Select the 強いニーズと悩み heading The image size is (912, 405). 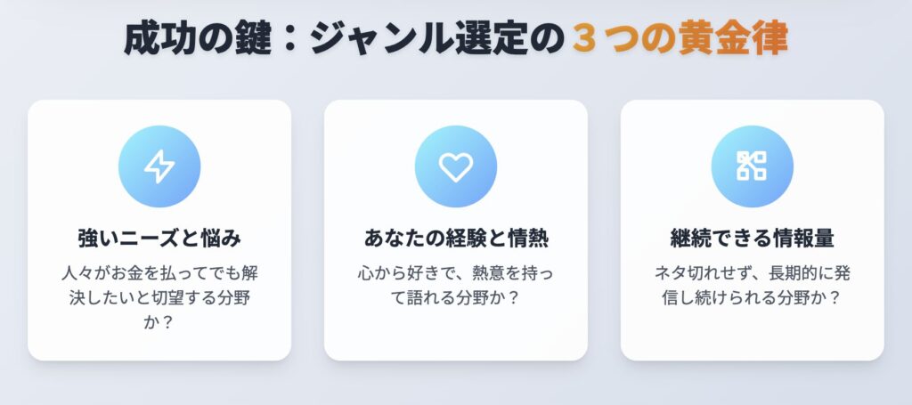(159, 239)
